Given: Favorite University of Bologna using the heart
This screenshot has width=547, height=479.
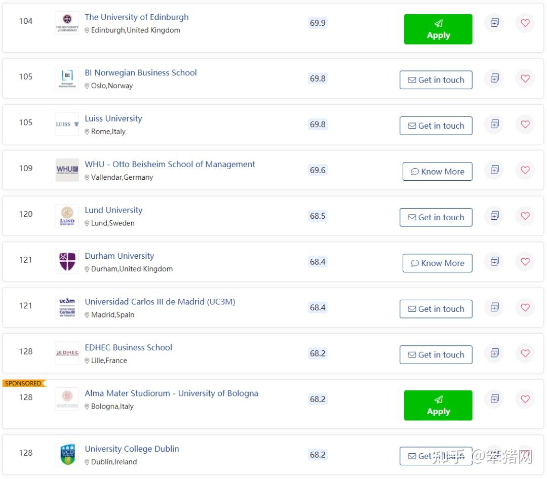Looking at the screenshot, I should pos(525,399).
